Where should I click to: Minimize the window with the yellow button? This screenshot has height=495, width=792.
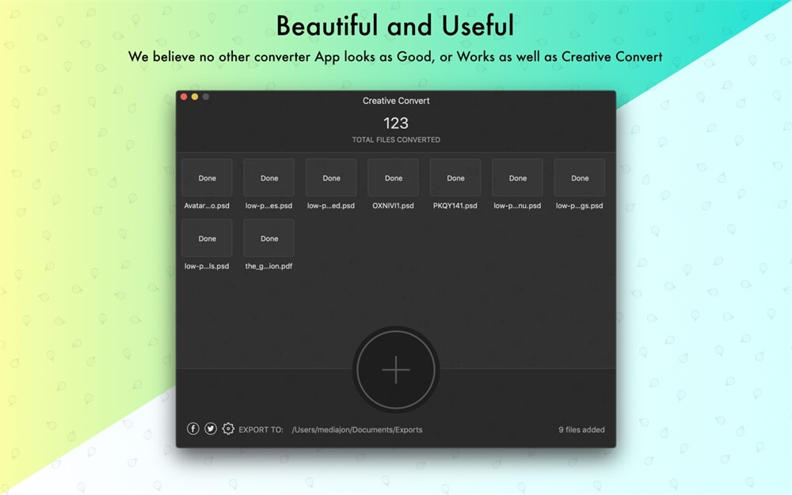pos(195,97)
